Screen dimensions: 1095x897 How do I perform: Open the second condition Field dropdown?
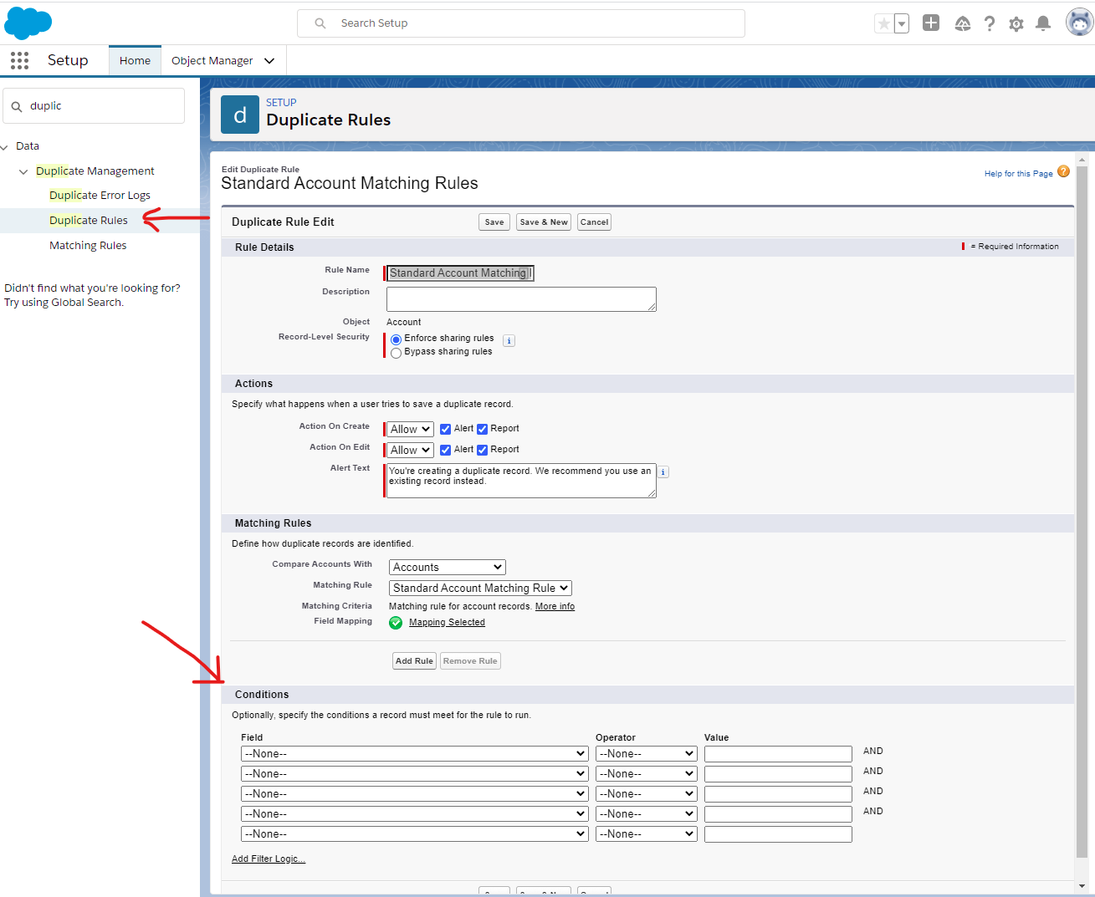[415, 773]
